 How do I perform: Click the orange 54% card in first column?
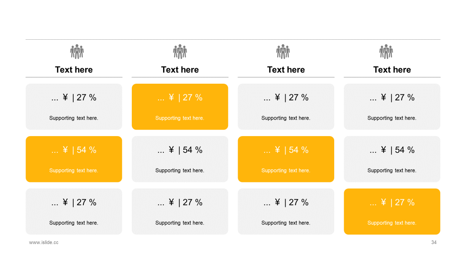pyautogui.click(x=74, y=159)
